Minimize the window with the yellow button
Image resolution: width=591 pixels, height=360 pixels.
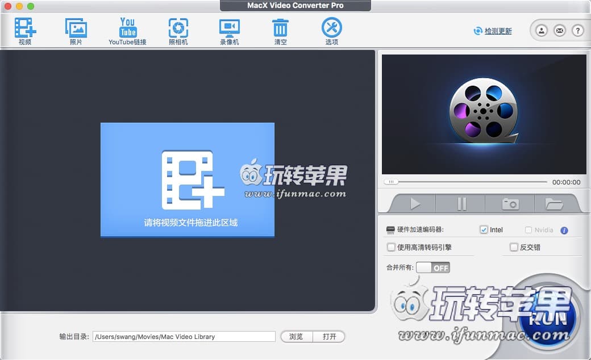click(x=19, y=6)
